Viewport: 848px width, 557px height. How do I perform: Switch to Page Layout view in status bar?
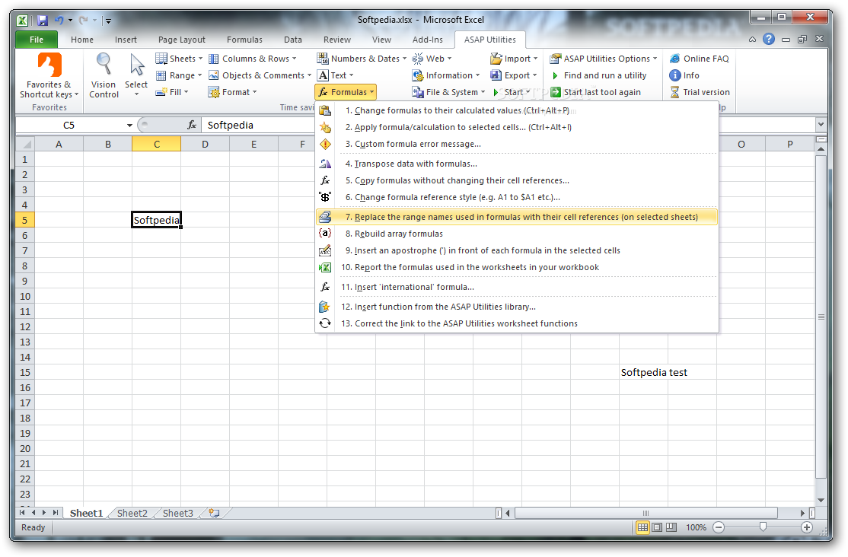657,527
